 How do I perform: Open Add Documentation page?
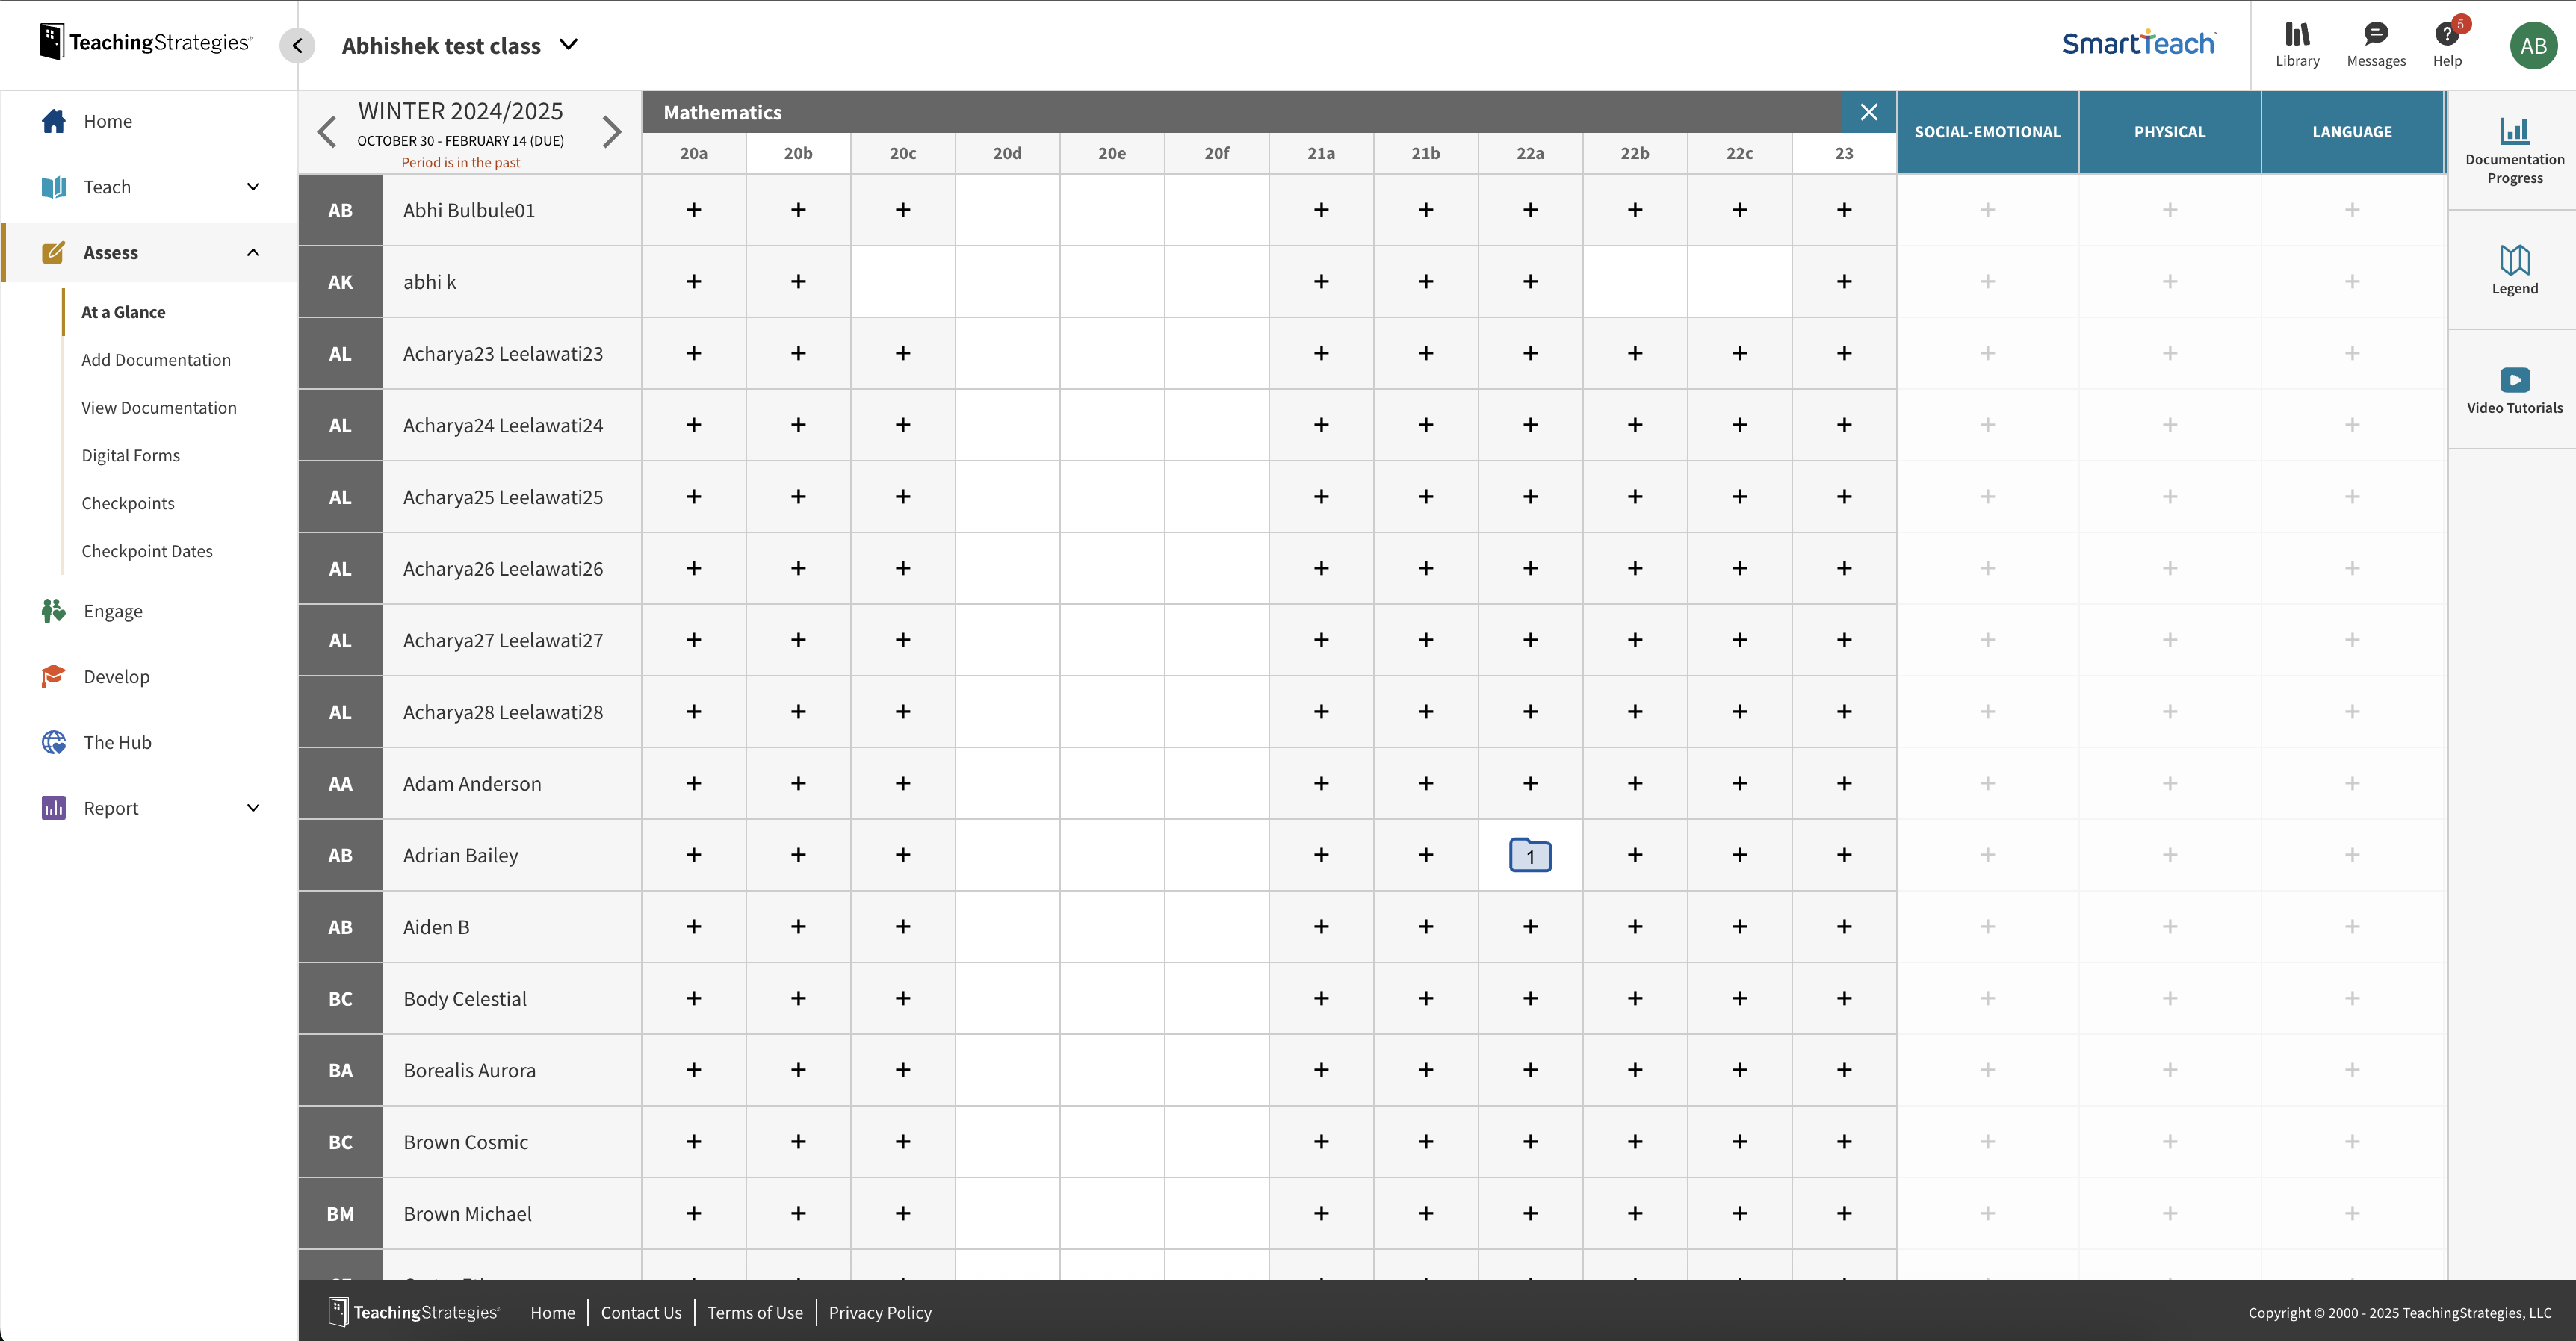point(156,360)
